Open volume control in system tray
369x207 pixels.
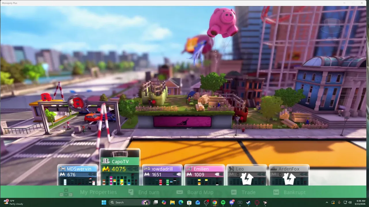point(350,202)
